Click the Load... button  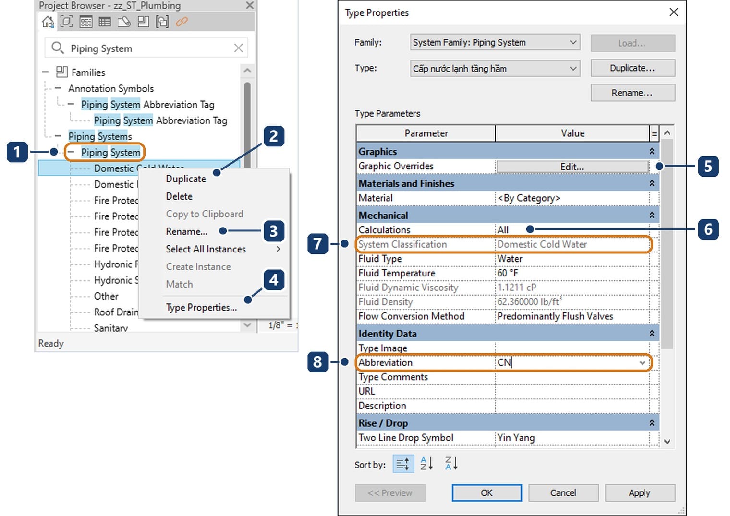633,43
